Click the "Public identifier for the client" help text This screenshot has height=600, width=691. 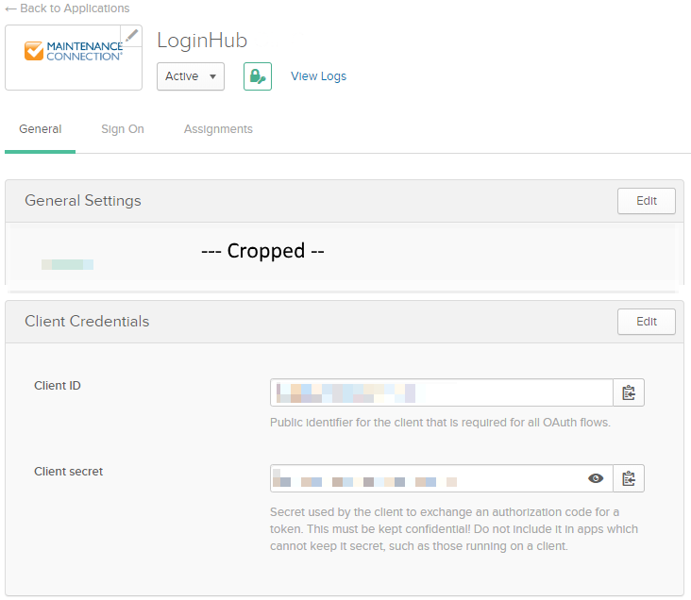tap(440, 423)
